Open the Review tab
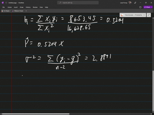 (x=35, y=7)
